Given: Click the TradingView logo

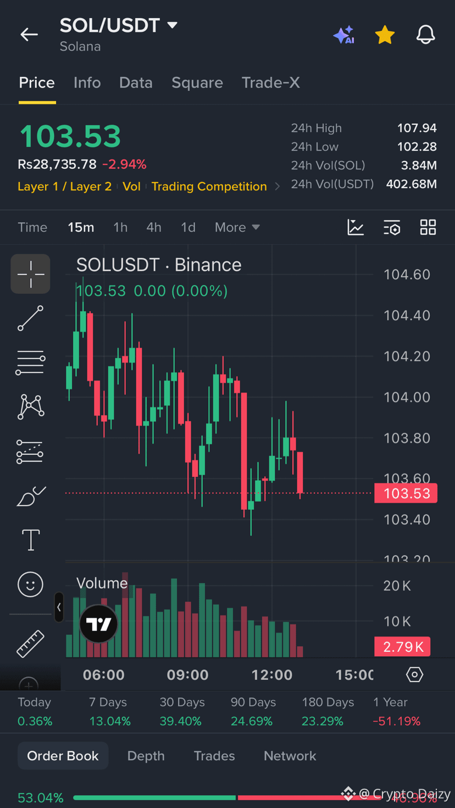Looking at the screenshot, I should [x=99, y=624].
